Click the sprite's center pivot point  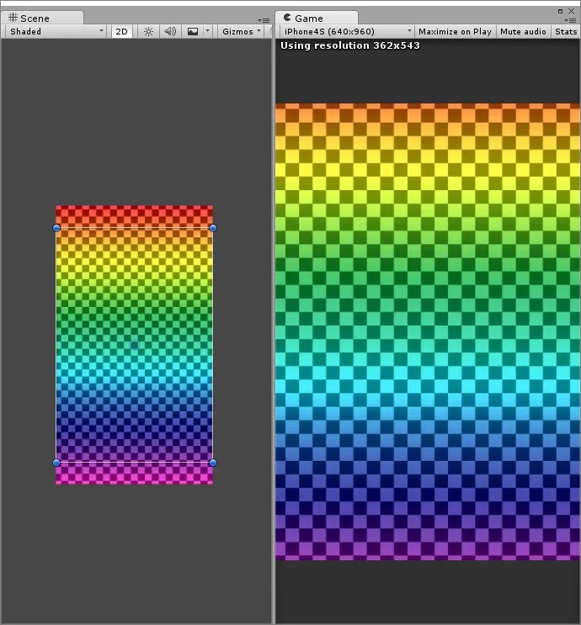pos(135,345)
